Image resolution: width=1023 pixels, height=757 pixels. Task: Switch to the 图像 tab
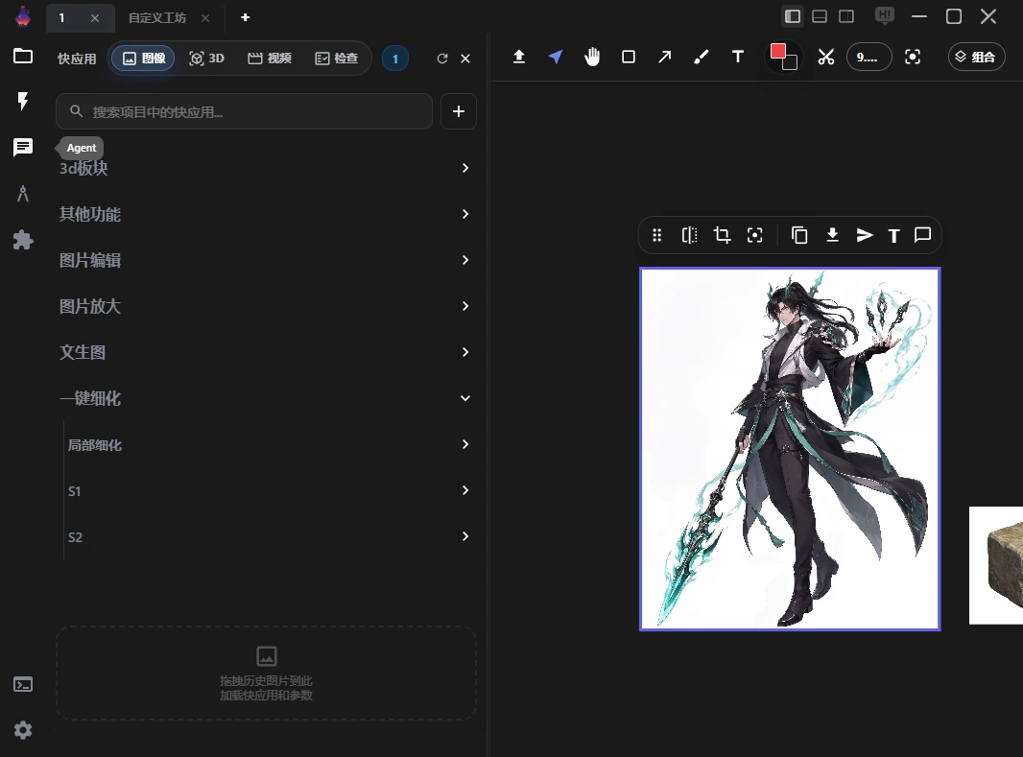click(x=144, y=58)
